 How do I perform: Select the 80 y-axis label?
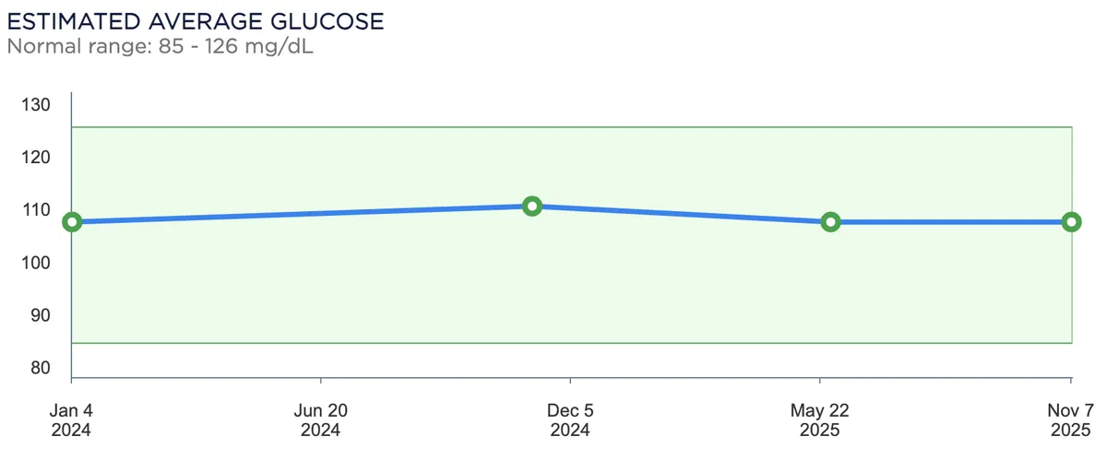pyautogui.click(x=41, y=368)
